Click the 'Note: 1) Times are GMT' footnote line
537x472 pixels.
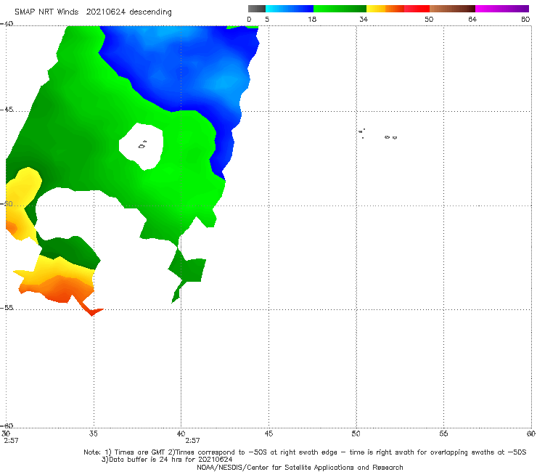point(305,452)
